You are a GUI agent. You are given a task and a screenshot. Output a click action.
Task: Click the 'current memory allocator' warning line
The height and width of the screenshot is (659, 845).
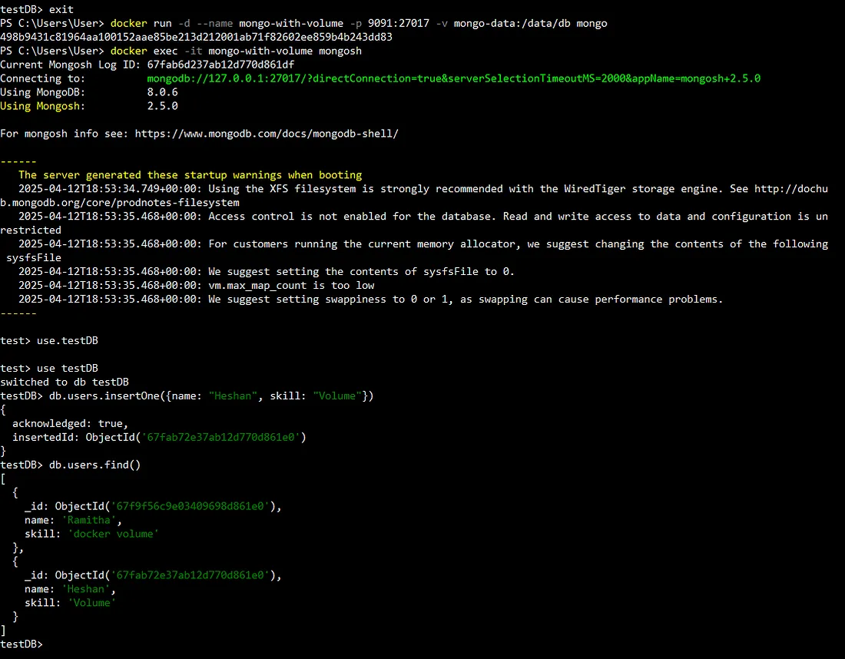click(x=414, y=250)
